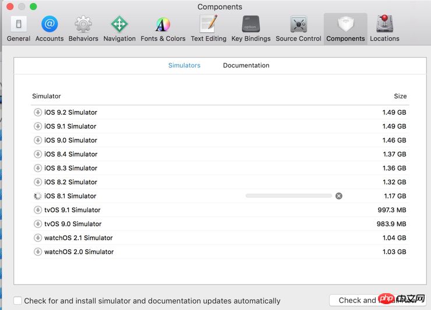Click the iOS 8.1 download progress bar
The width and height of the screenshot is (431, 310).
tap(289, 196)
